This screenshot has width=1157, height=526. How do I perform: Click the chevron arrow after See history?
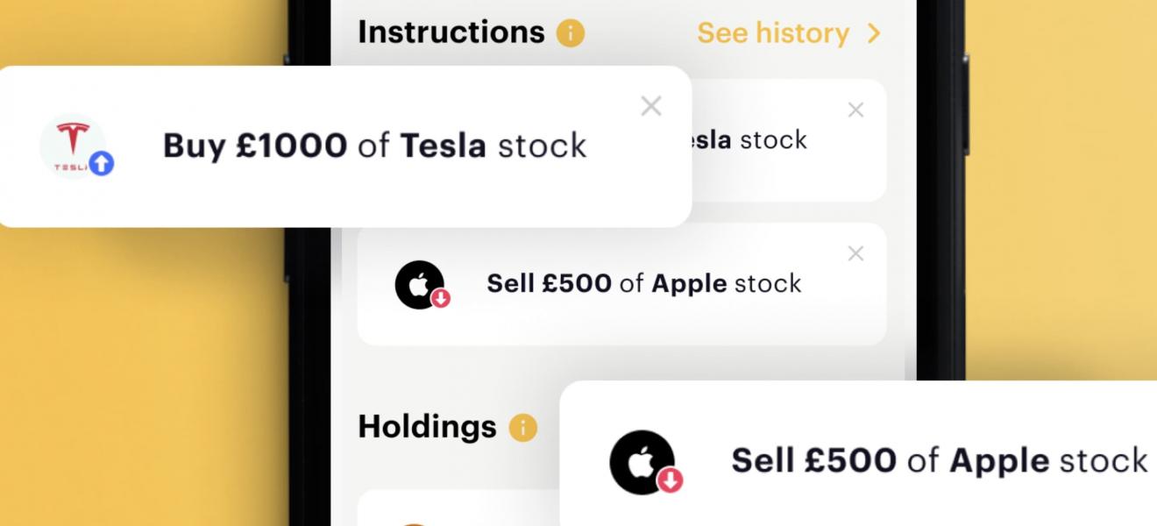(873, 33)
